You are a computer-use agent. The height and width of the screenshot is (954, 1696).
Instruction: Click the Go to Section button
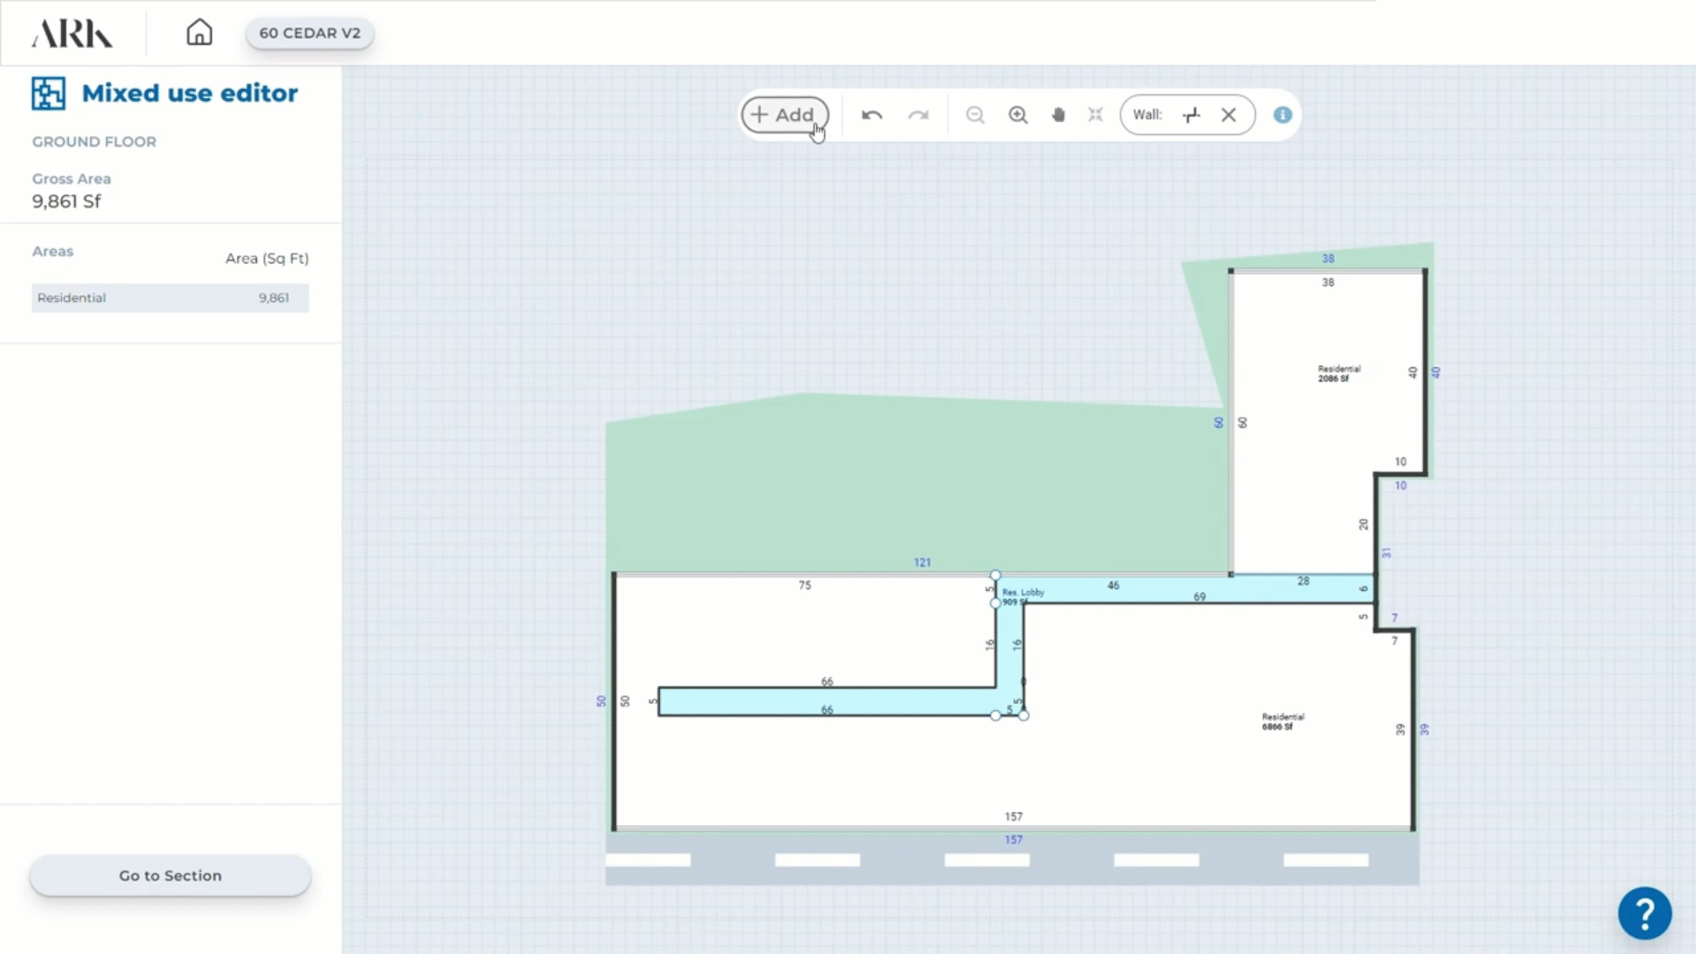(170, 875)
